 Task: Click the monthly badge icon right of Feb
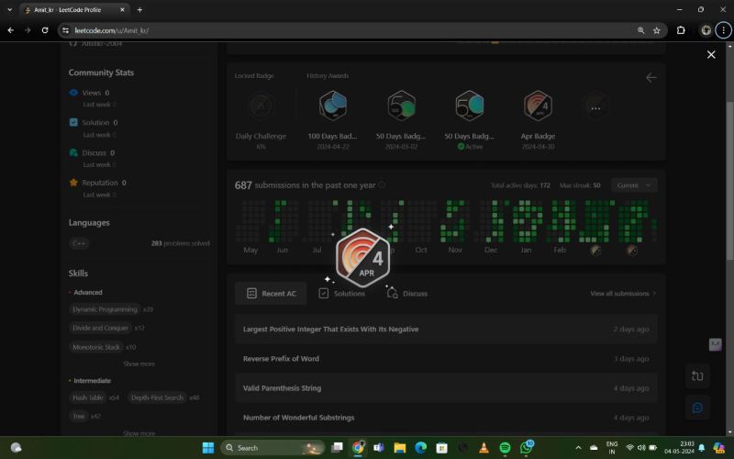595,250
